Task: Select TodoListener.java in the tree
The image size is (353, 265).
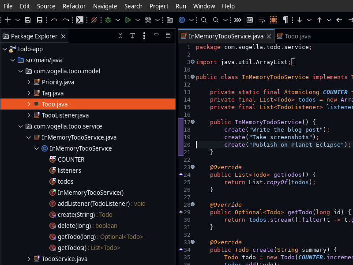Action: coord(65,115)
